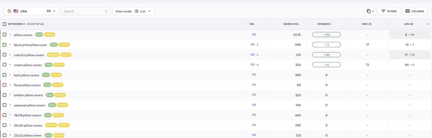Open URL link icon for block print pillow cover
This screenshot has width=432, height=138.
(252, 44)
